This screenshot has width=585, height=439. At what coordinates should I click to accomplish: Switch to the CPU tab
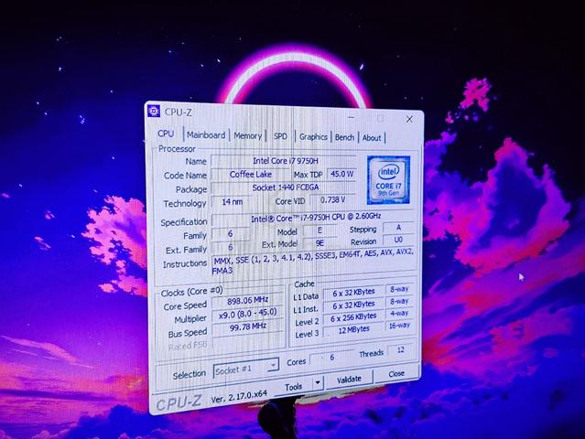tap(166, 134)
